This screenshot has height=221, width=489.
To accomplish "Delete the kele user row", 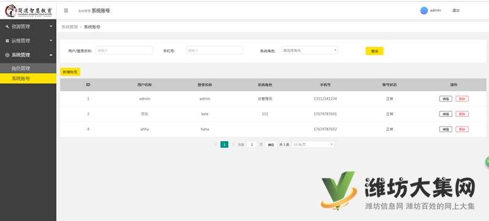I will pyautogui.click(x=462, y=114).
